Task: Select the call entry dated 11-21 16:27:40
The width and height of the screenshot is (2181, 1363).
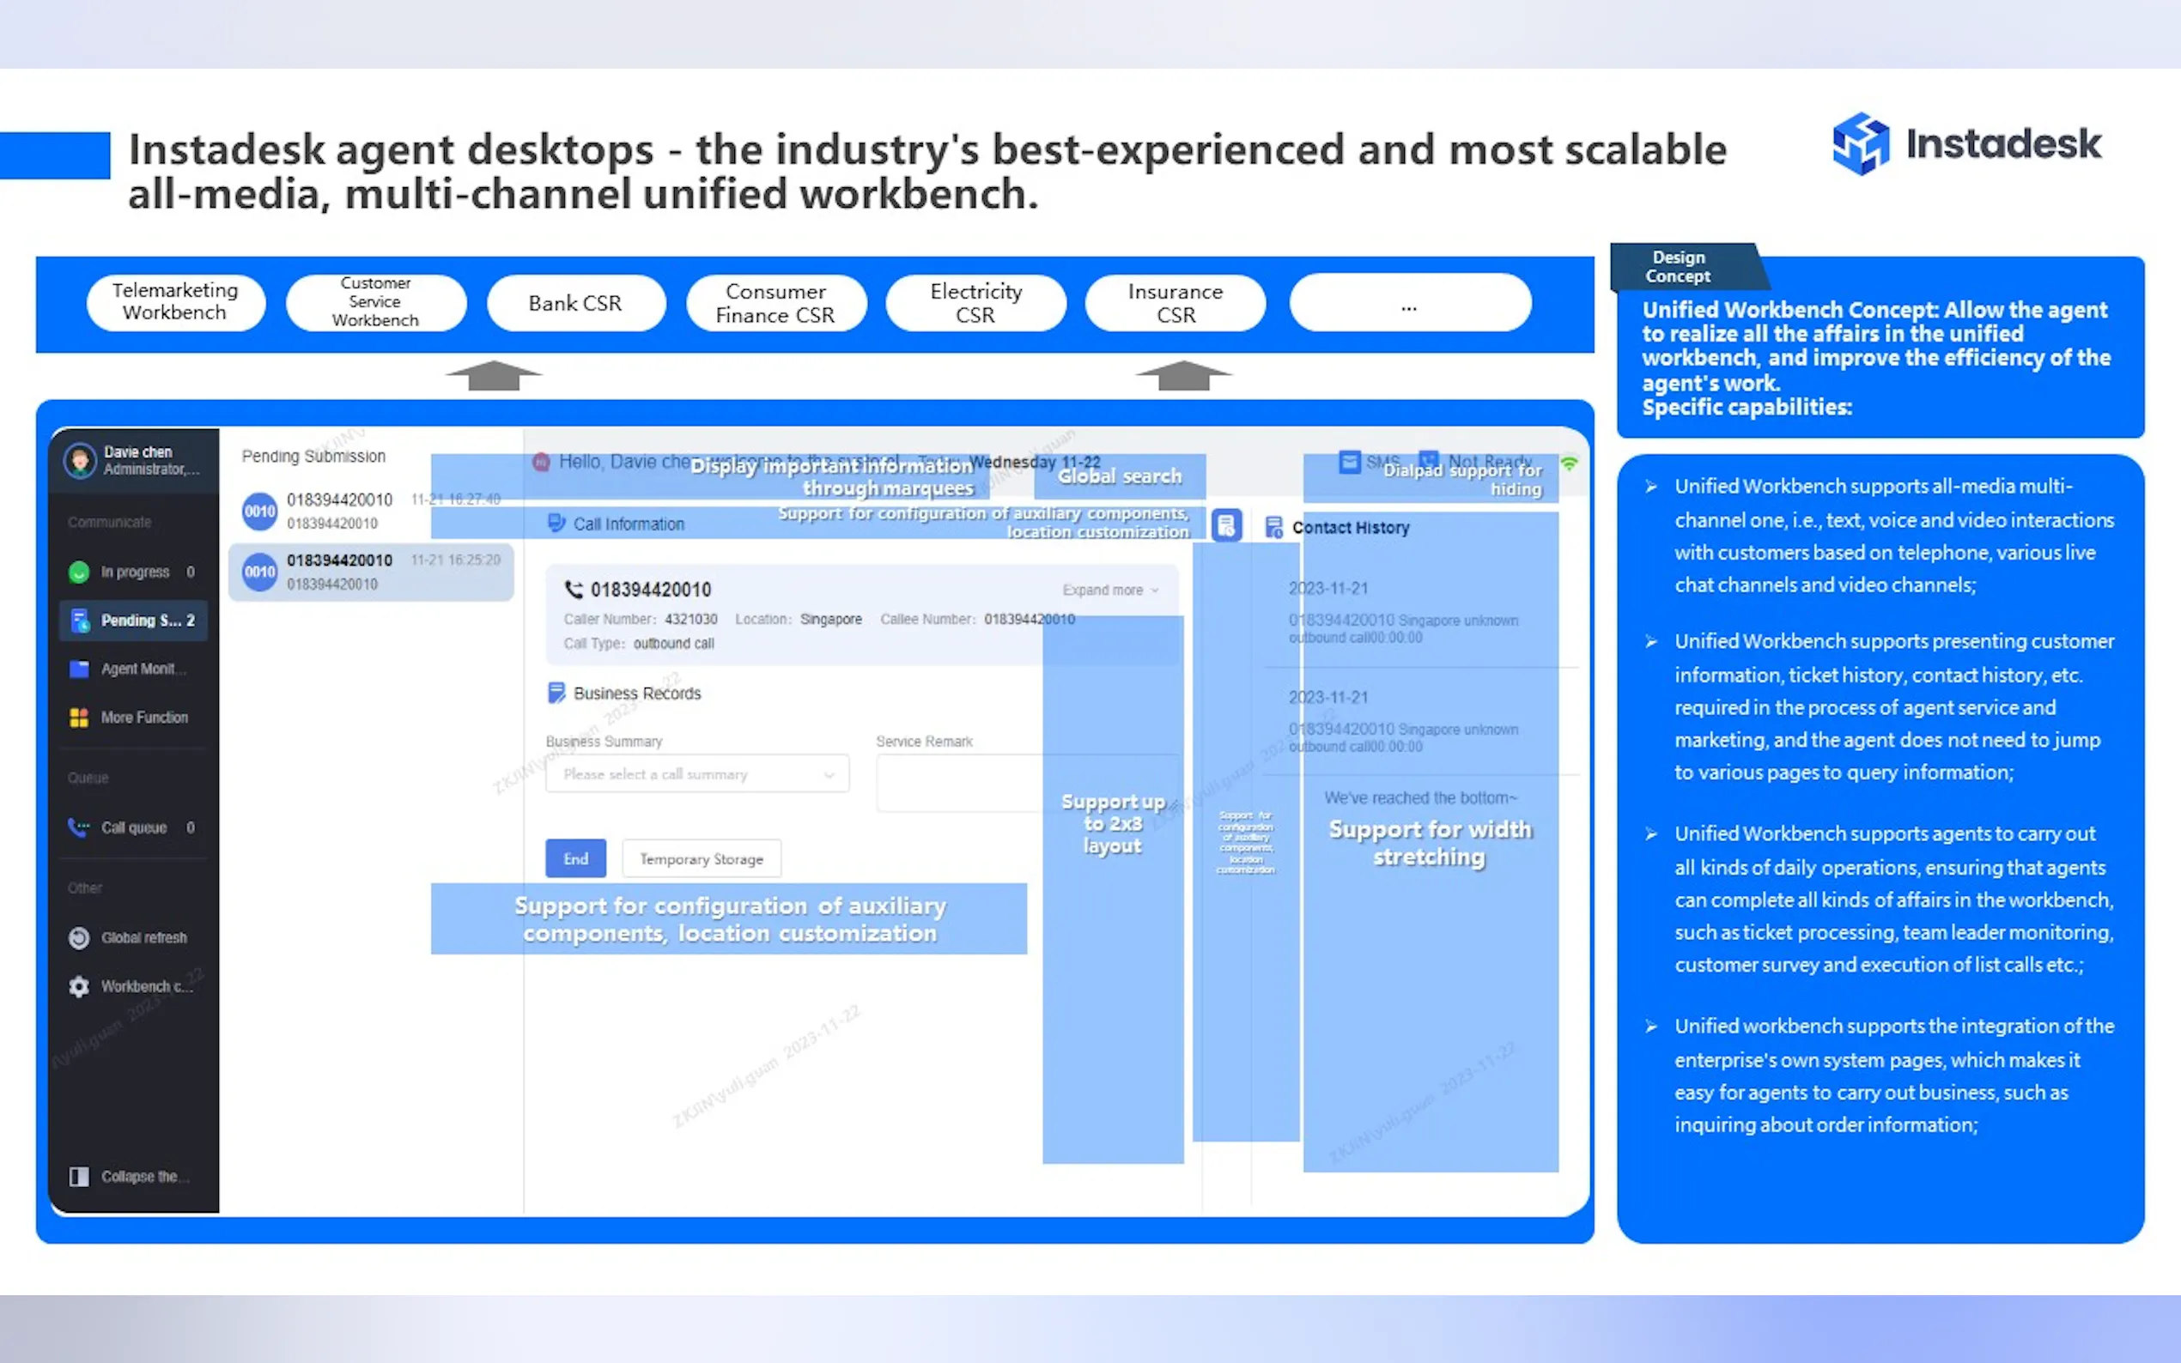Action: click(372, 512)
